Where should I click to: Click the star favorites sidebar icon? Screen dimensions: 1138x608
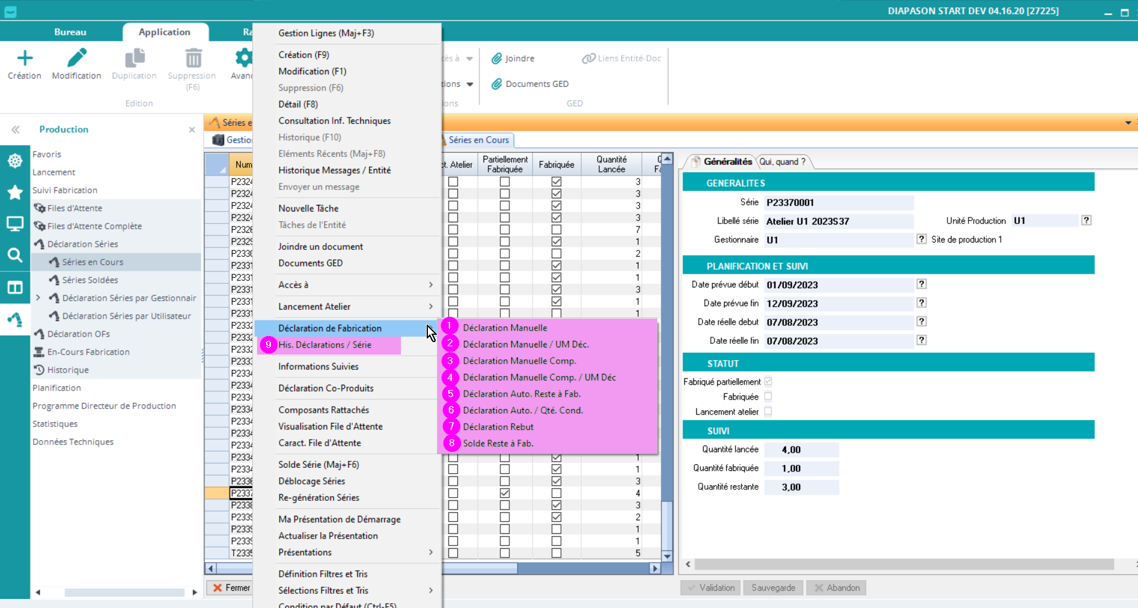(15, 192)
